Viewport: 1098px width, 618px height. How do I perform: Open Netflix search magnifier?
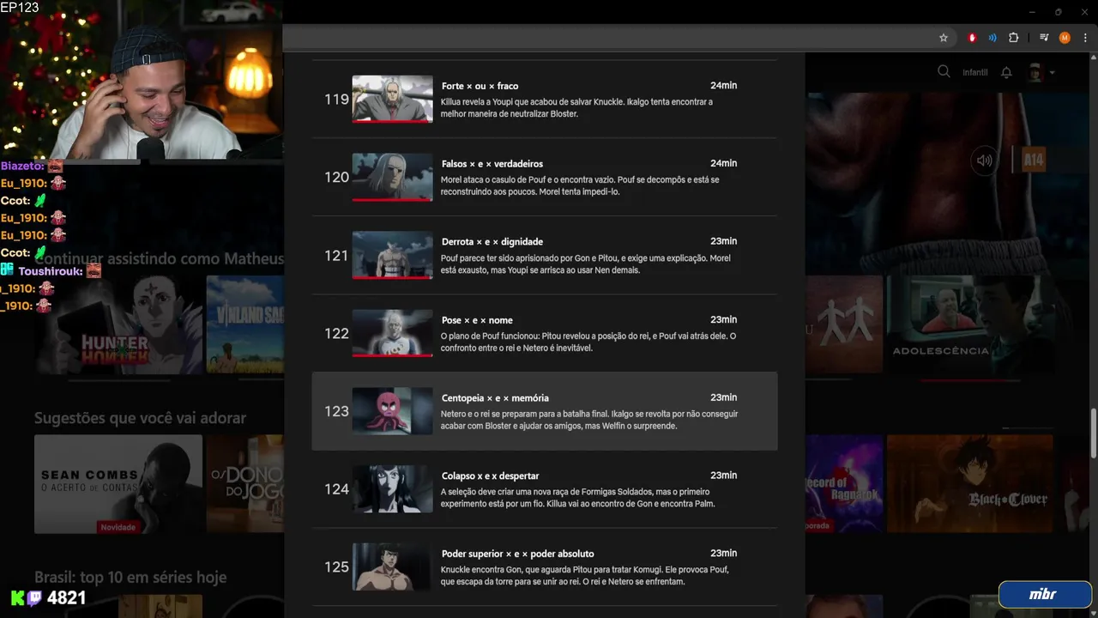point(944,72)
